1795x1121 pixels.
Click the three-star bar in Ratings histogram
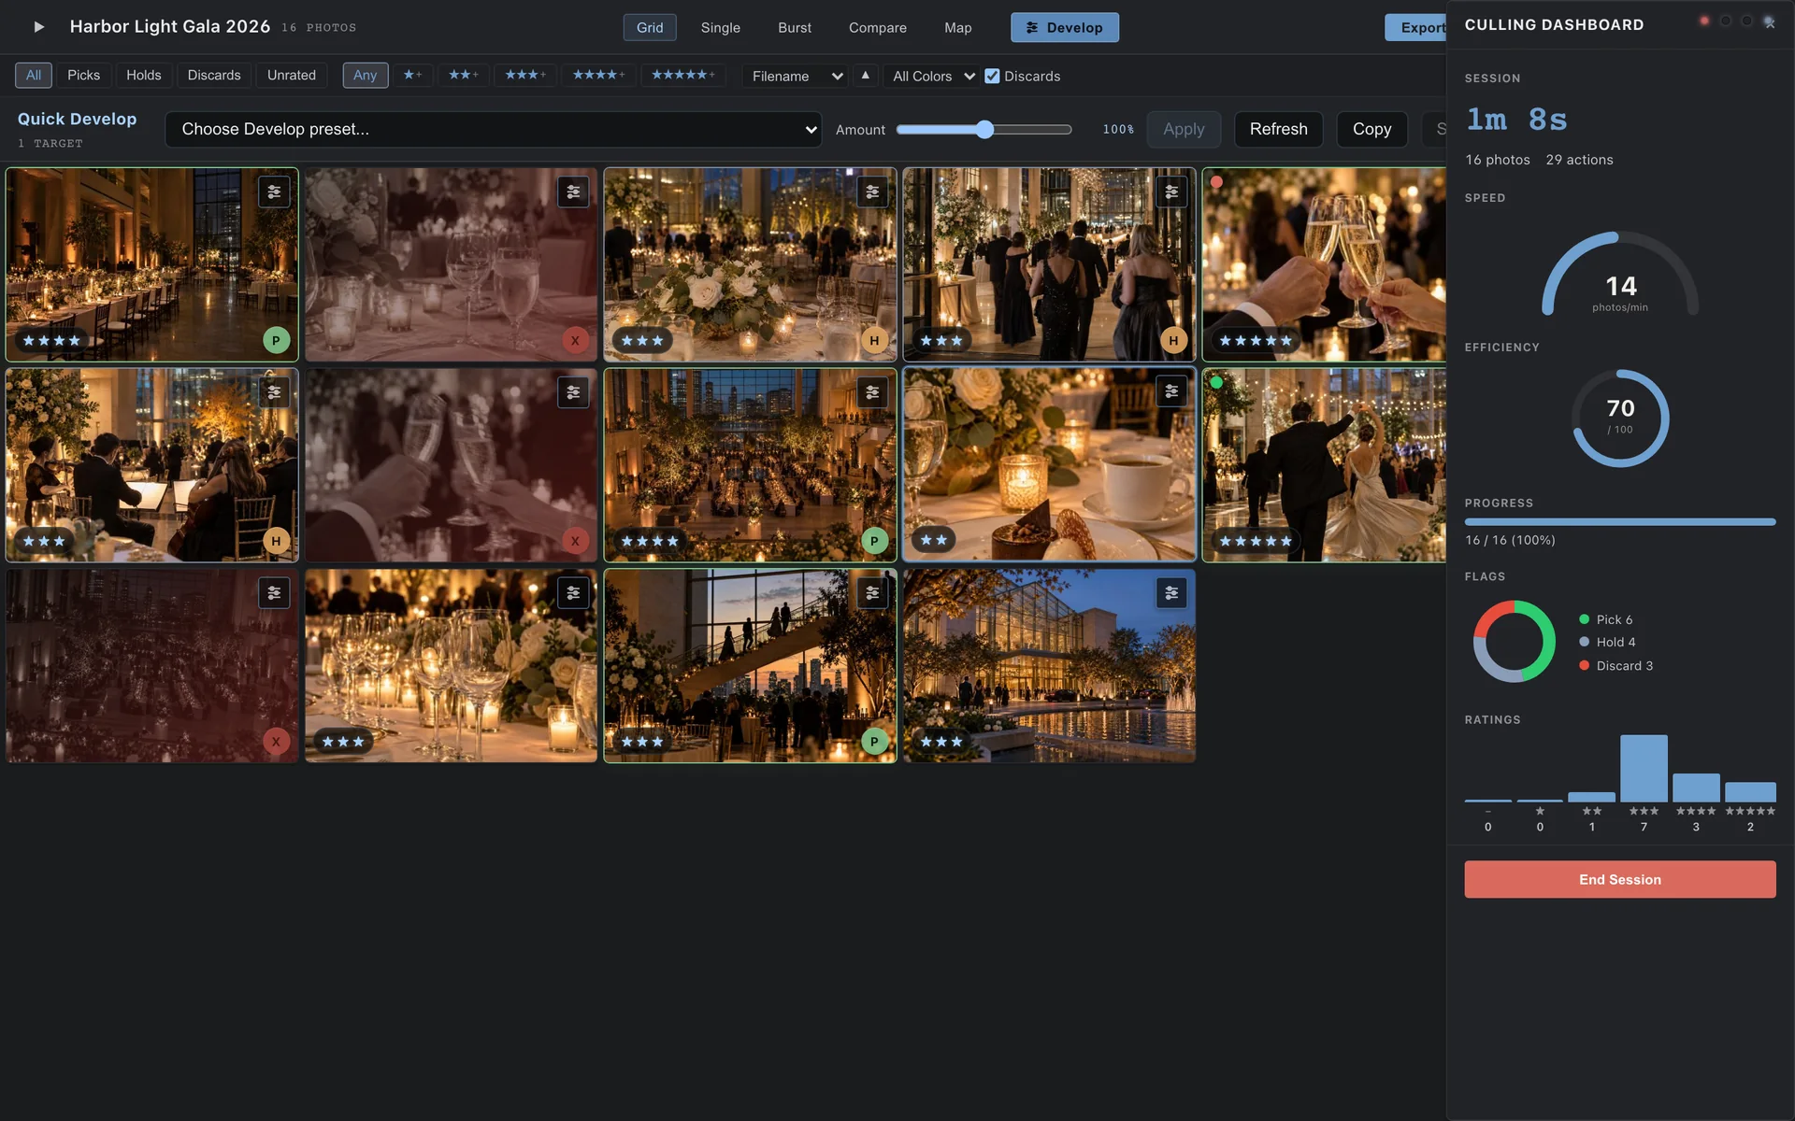pos(1644,768)
